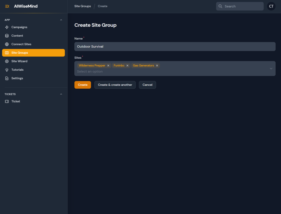The height and width of the screenshot is (214, 281).
Task: Click the Content database icon
Action: (x=7, y=36)
